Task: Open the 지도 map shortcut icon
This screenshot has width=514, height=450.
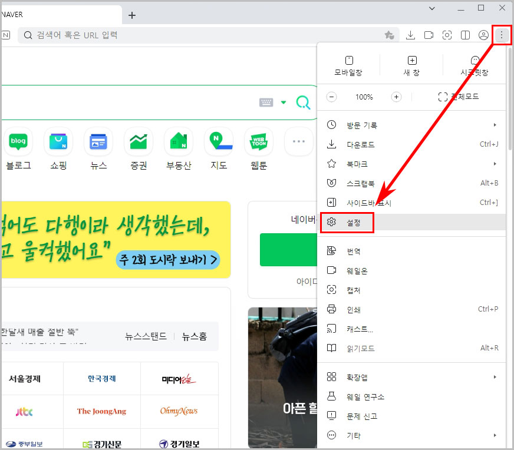Action: [x=219, y=141]
